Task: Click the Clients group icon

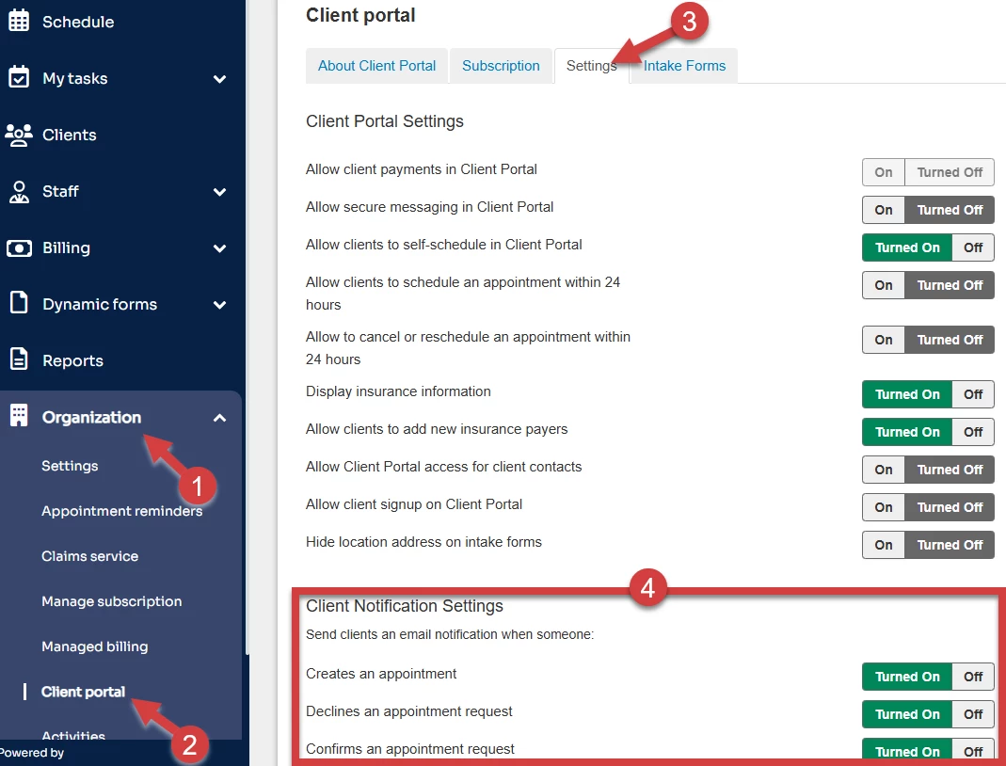Action: tap(19, 135)
